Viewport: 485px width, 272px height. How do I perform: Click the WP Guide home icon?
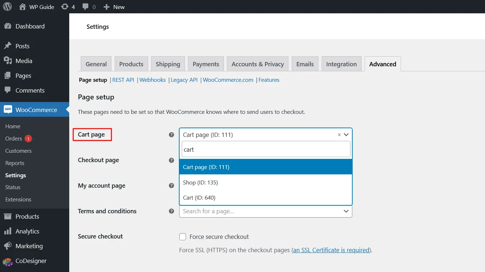pos(23,7)
